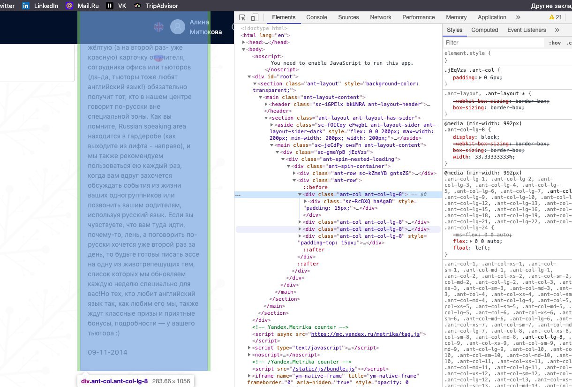Collapse the div id root node
Image resolution: width=572 pixels, height=387 pixels.
[x=249, y=76]
